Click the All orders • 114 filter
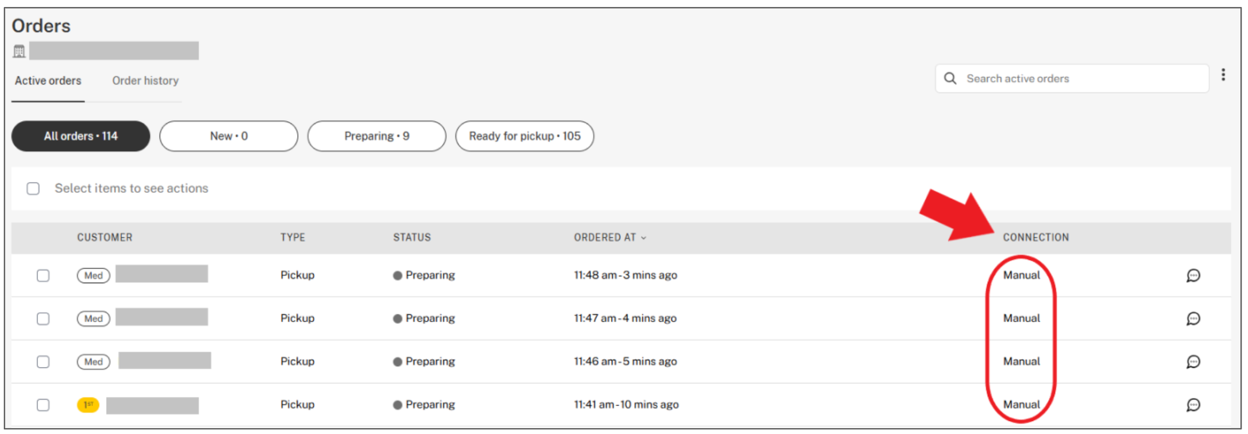The image size is (1248, 434). pyautogui.click(x=81, y=136)
